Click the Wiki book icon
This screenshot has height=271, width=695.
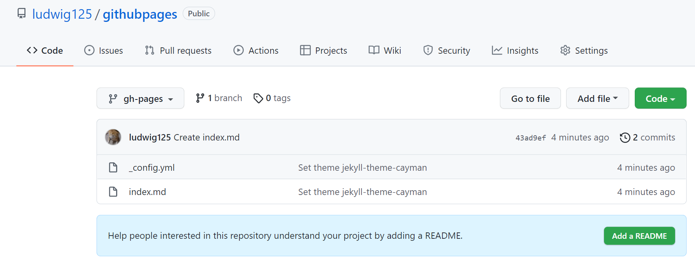374,50
